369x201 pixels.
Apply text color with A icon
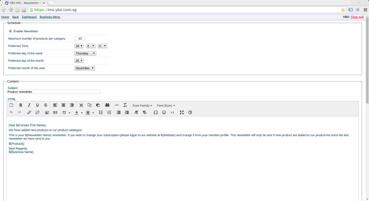coord(76,113)
